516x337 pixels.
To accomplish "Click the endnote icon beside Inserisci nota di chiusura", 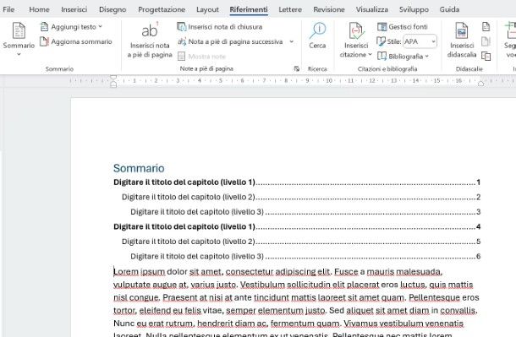I will tap(181, 27).
